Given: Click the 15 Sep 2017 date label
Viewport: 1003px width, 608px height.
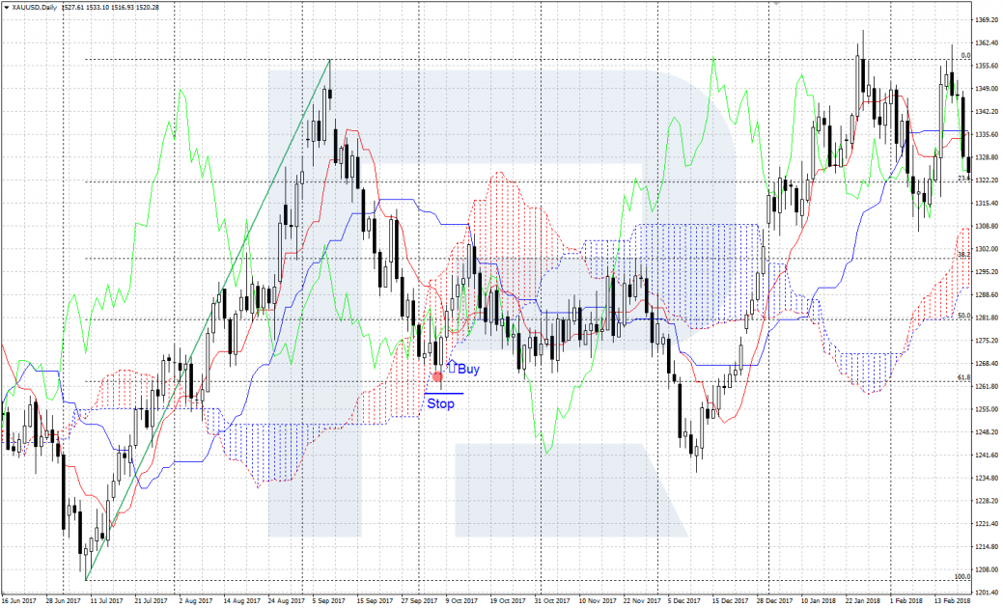Looking at the screenshot, I should [x=375, y=601].
